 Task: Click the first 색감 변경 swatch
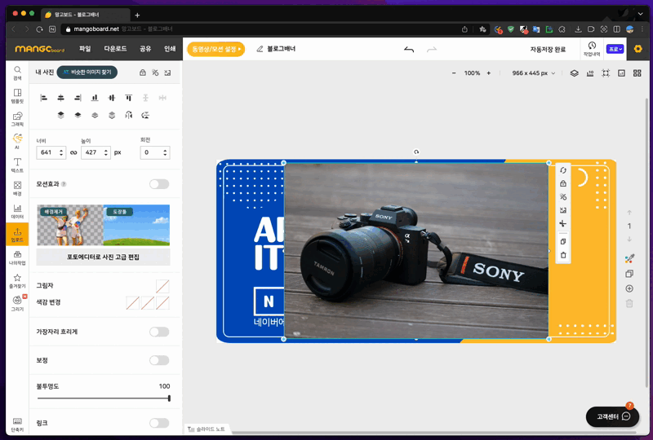(x=133, y=303)
